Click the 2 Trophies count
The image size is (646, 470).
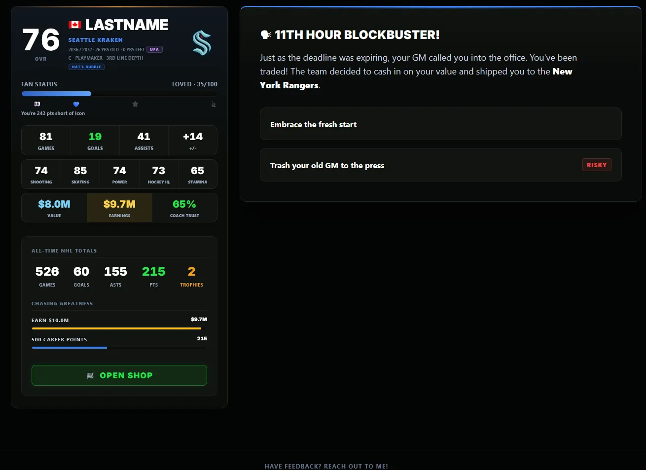[191, 276]
